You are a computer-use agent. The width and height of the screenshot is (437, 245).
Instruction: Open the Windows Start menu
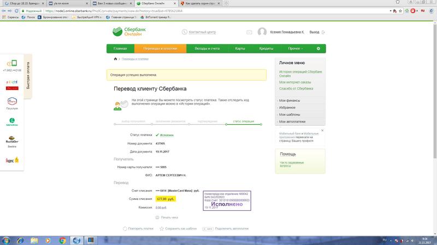(6, 241)
